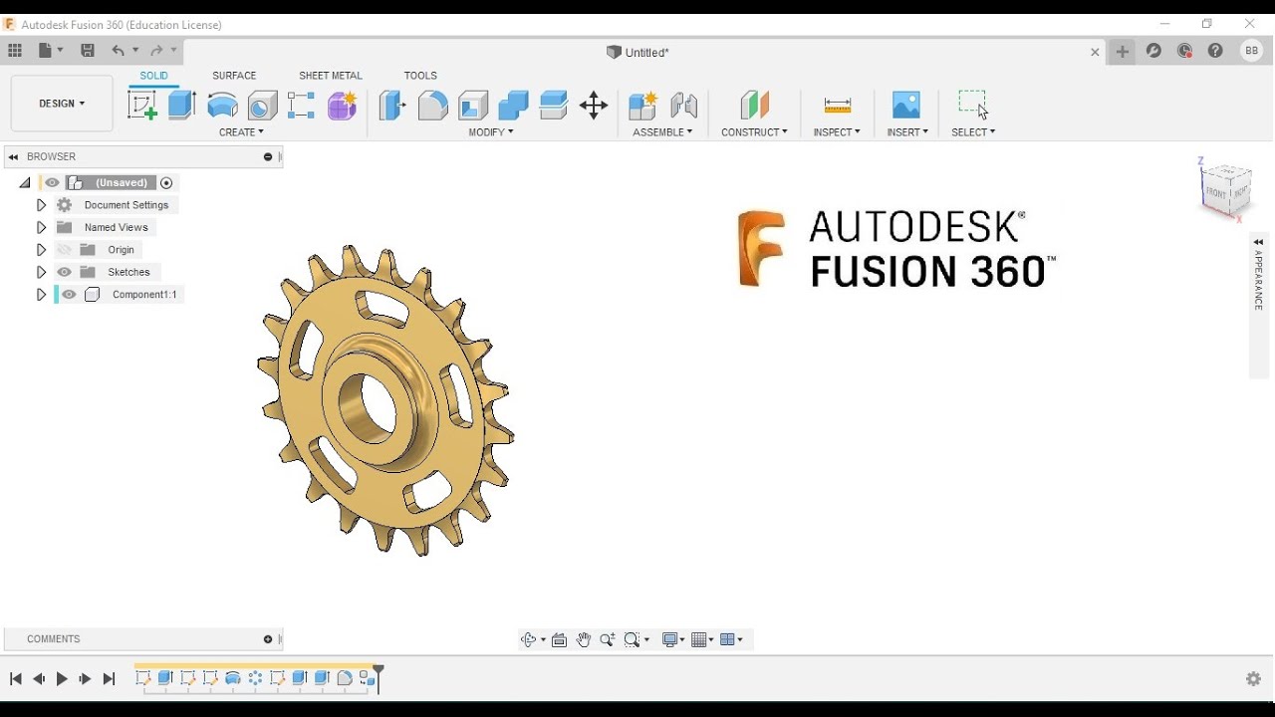Image resolution: width=1275 pixels, height=717 pixels.
Task: Expand the Origin node
Action: 41,249
